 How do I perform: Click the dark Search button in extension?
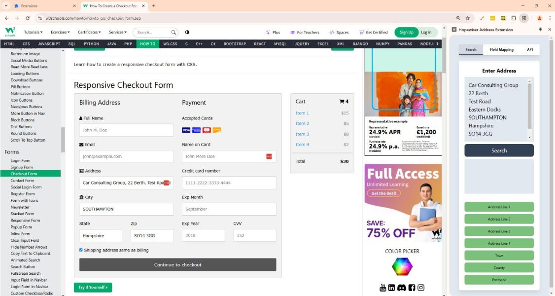tap(499, 150)
